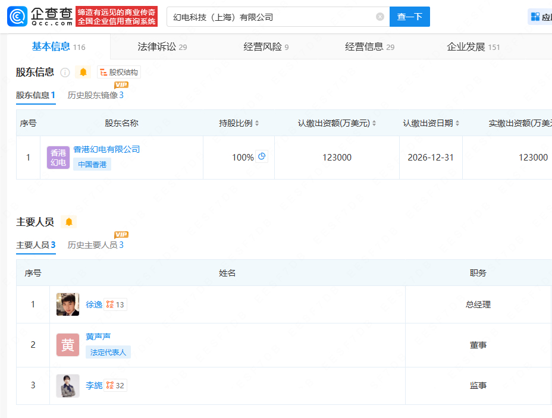This screenshot has height=418, width=552.
Task: Click the red slogan banner
Action: pos(117,17)
